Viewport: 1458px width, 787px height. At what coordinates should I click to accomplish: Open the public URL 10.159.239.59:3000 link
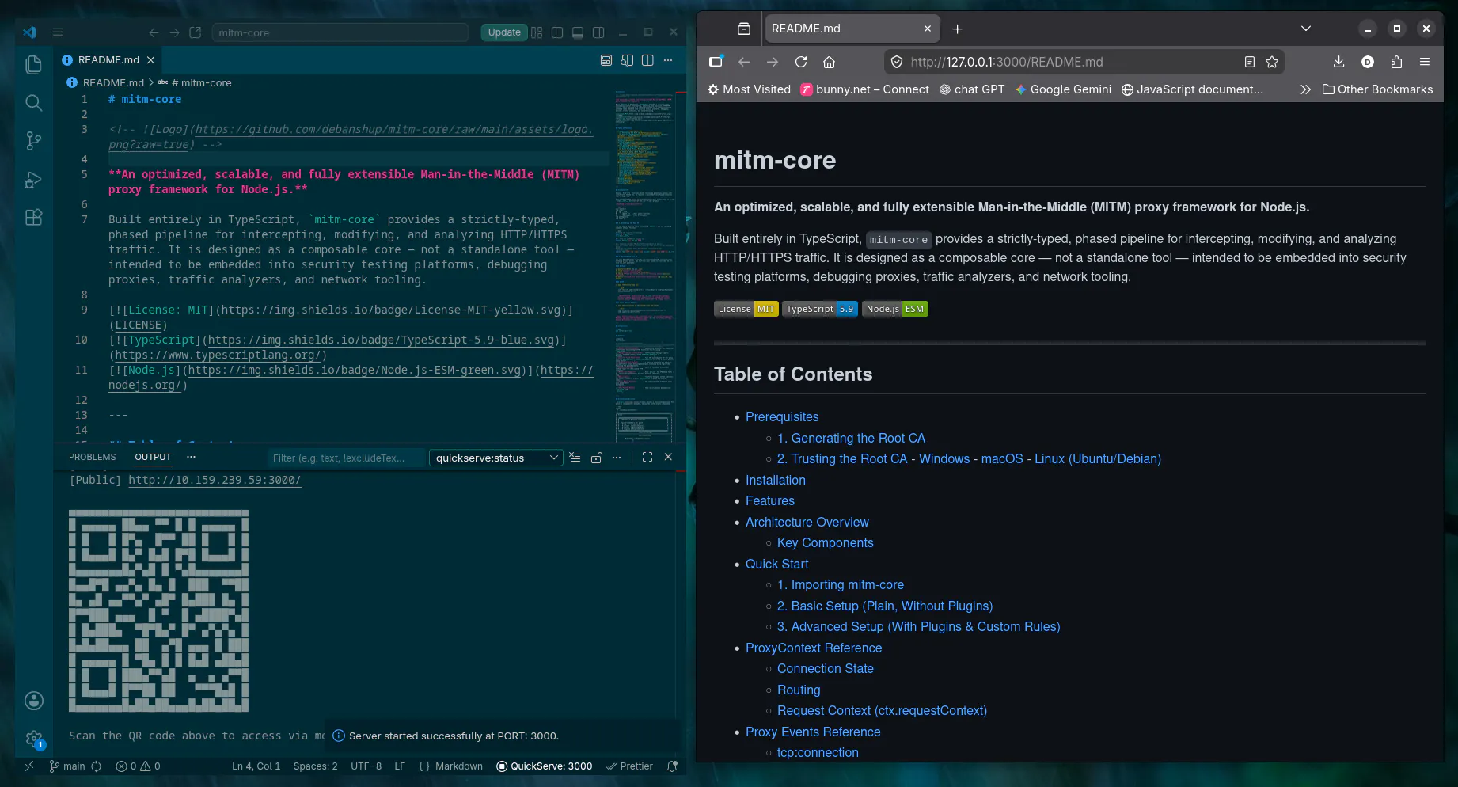point(215,480)
